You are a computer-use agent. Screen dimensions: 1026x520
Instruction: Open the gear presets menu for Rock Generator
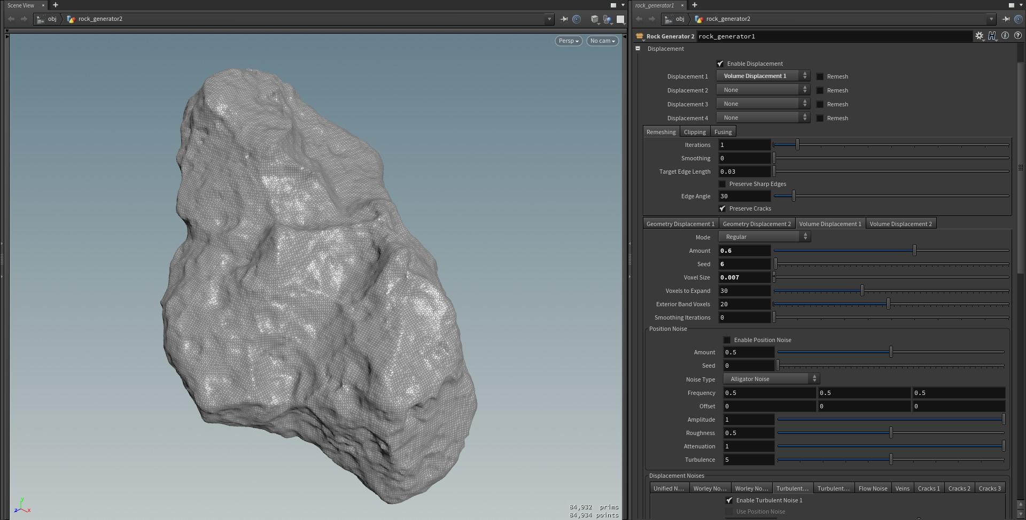coord(980,36)
